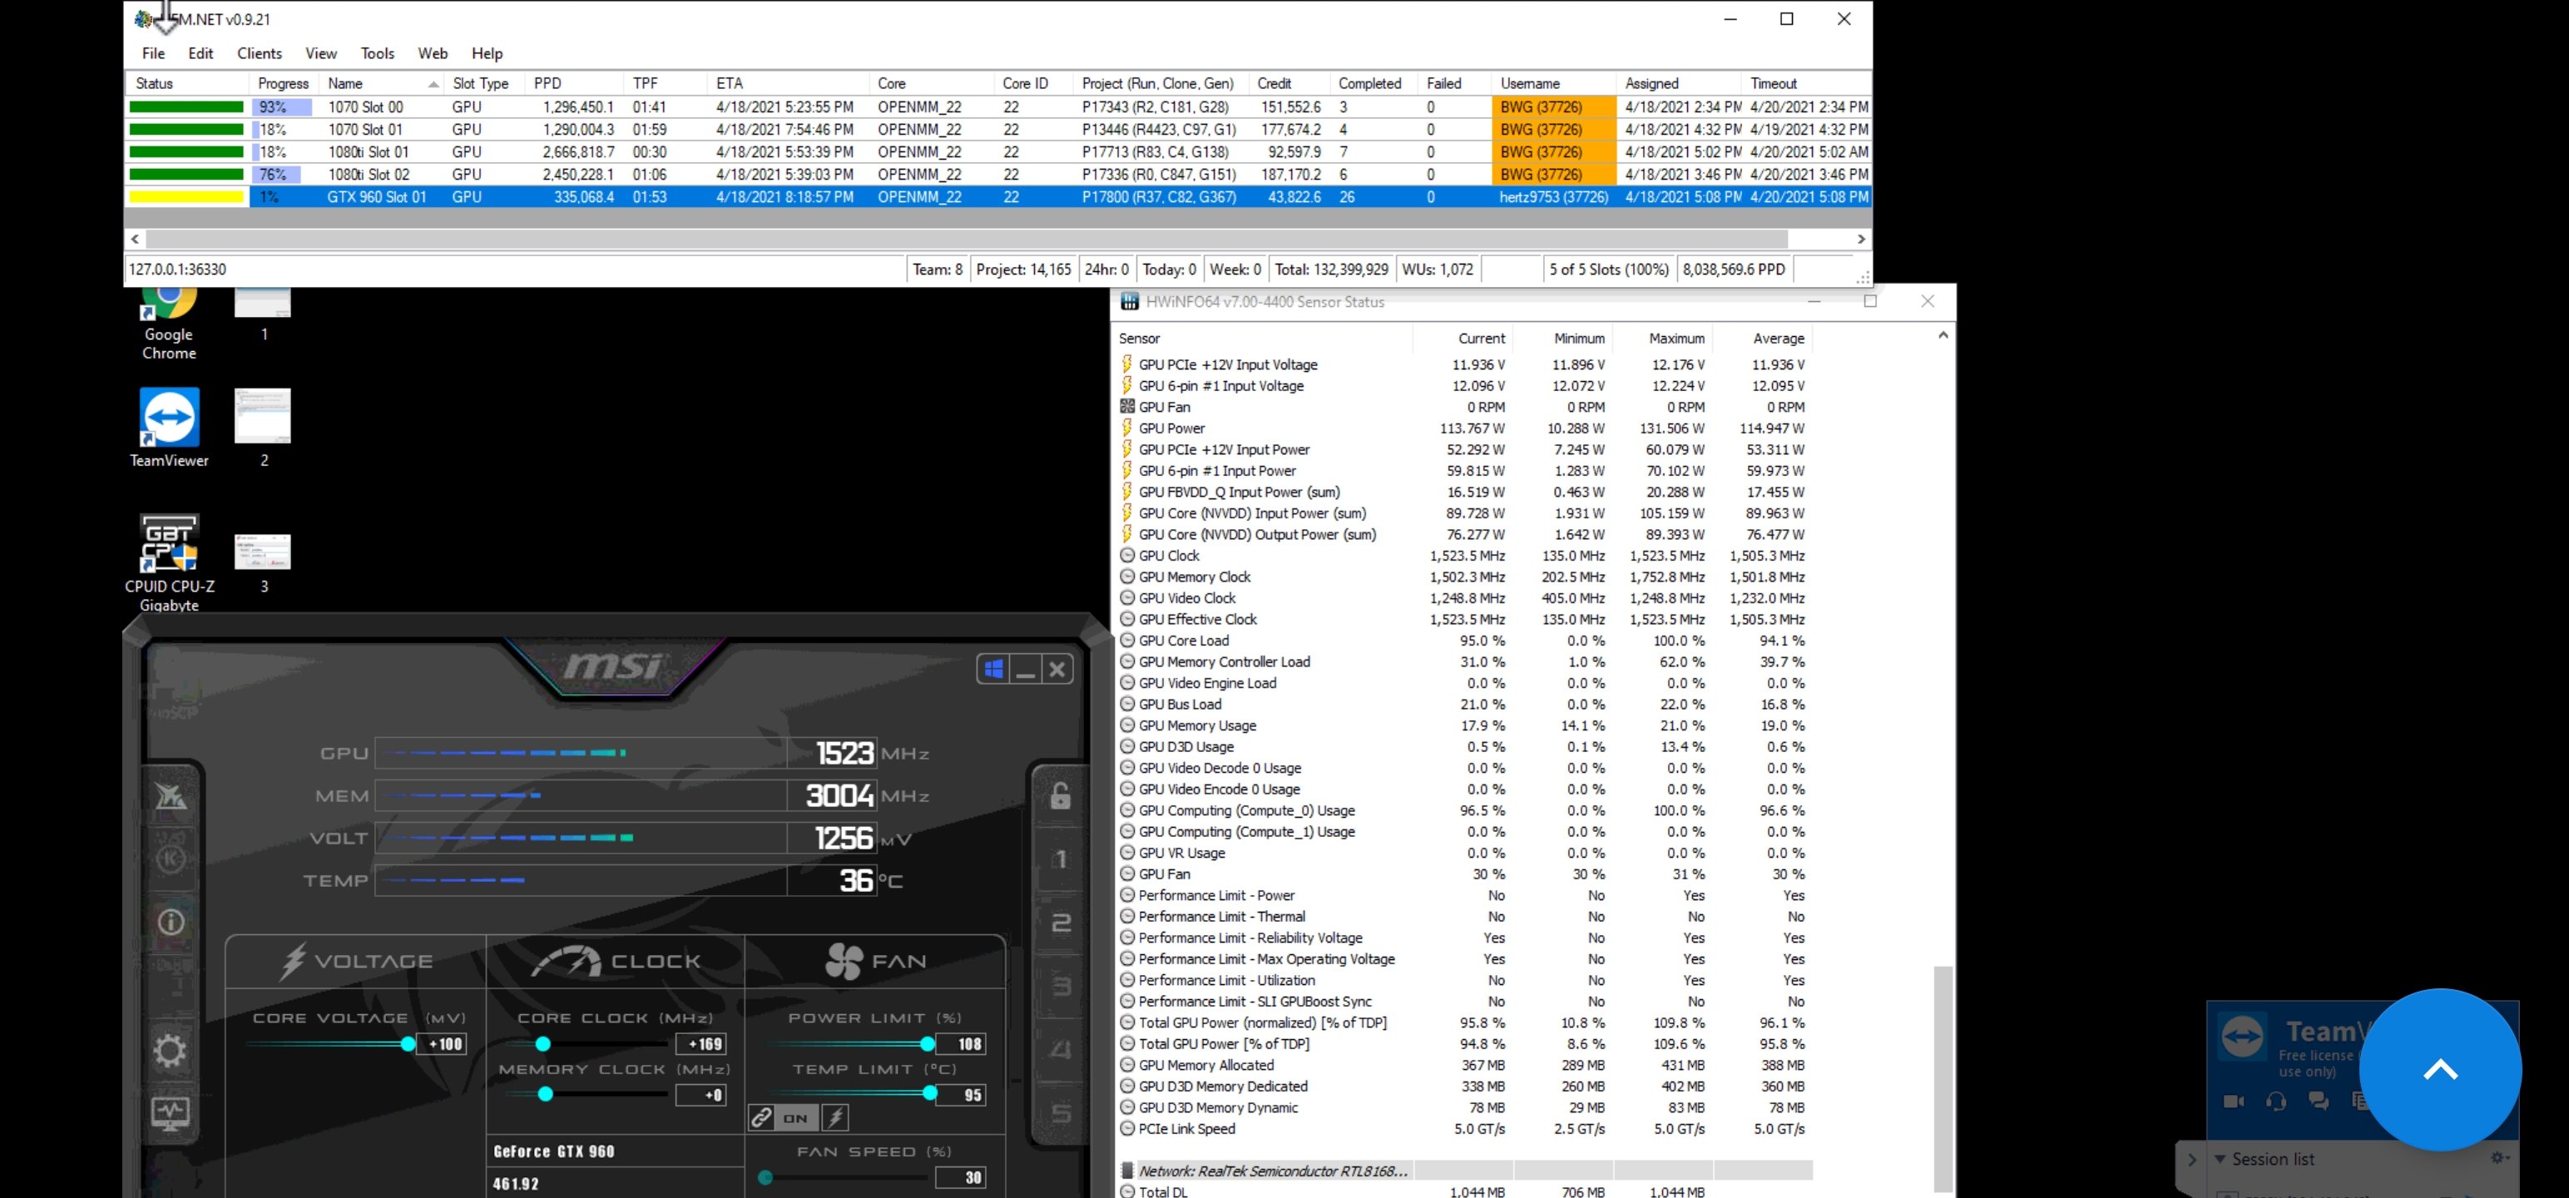
Task: Select GPU Core Load sensor row
Action: (x=1463, y=641)
